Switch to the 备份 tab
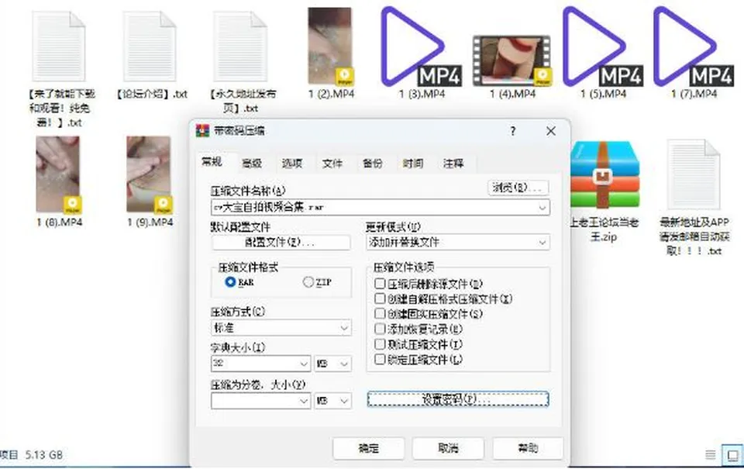744x469 pixels. tap(373, 164)
